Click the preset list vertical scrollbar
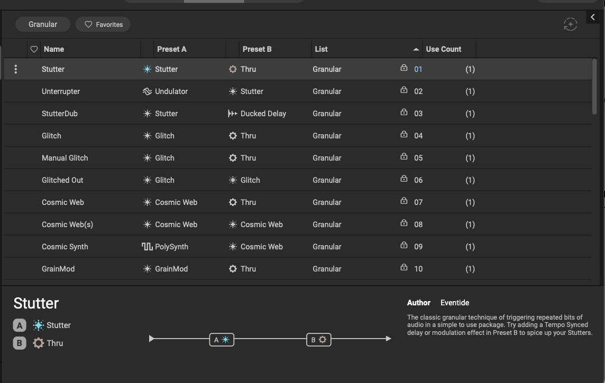 pyautogui.click(x=595, y=87)
